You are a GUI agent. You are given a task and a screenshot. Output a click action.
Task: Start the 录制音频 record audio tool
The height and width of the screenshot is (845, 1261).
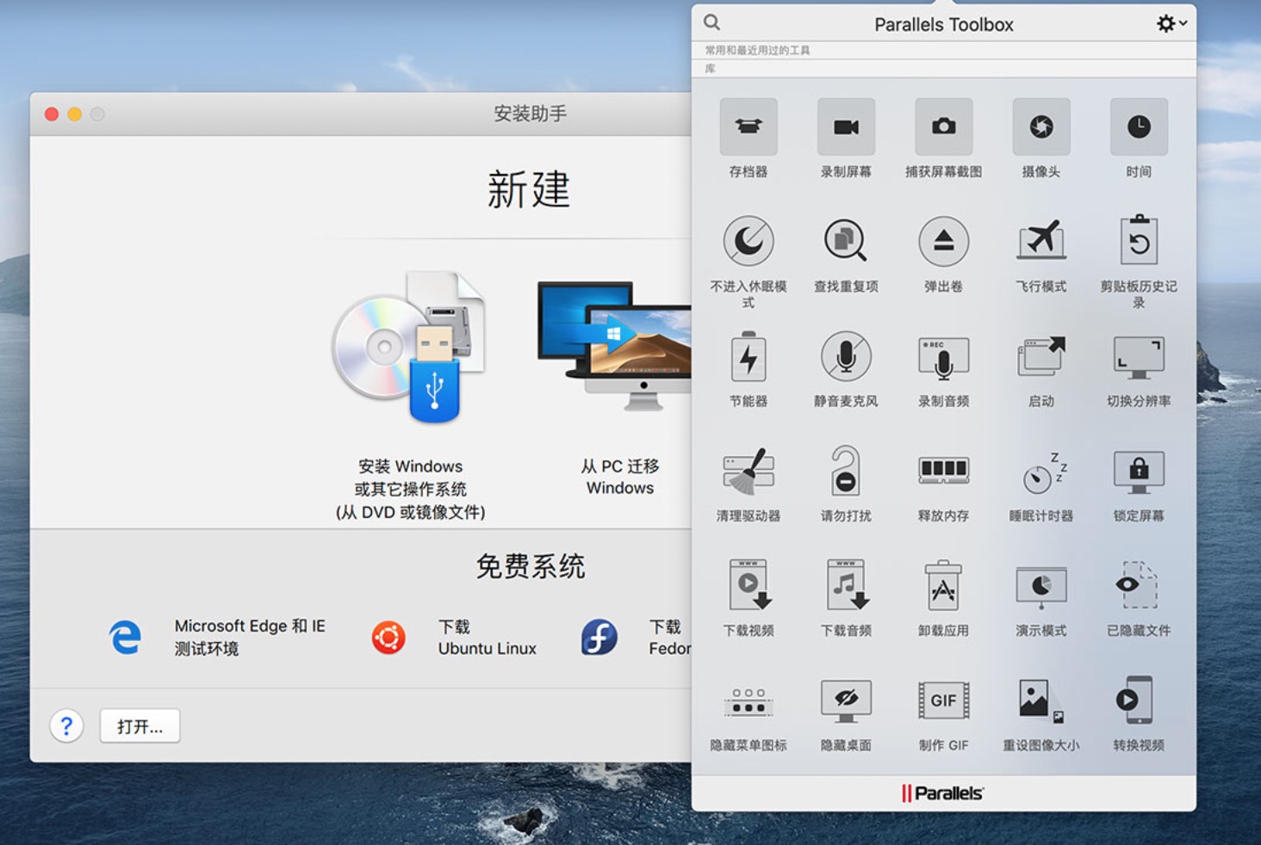(x=943, y=358)
